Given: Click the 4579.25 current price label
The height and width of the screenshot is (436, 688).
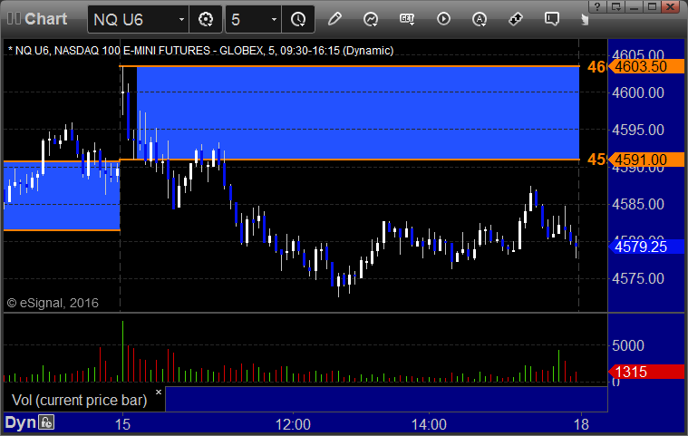Looking at the screenshot, I should [x=646, y=247].
